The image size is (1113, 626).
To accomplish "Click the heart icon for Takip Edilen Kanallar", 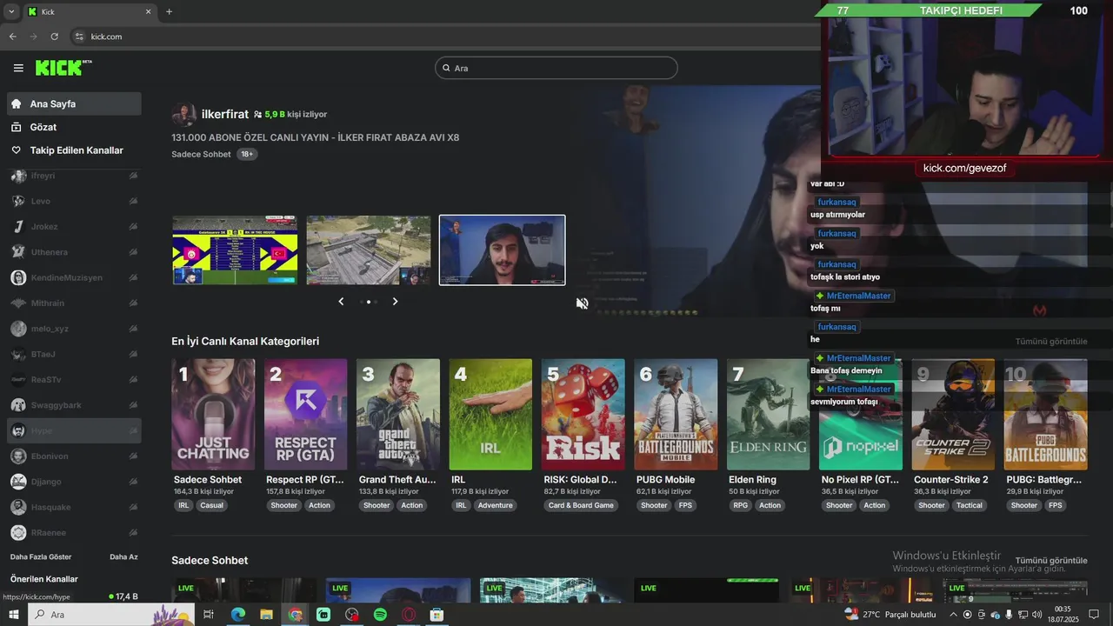I will [x=16, y=150].
